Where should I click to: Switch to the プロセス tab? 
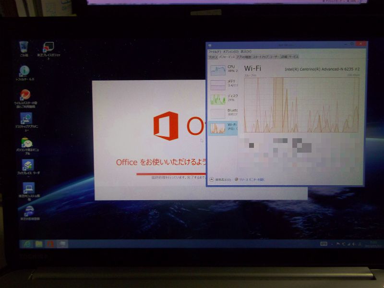(213, 57)
